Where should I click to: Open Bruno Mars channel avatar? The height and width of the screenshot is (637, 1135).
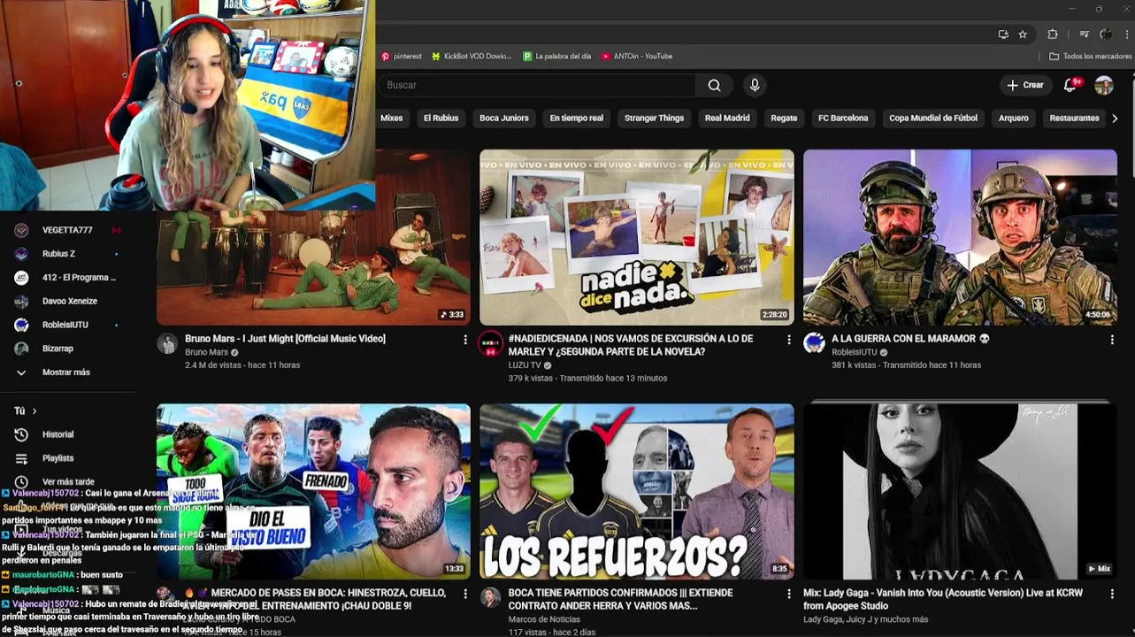click(167, 343)
